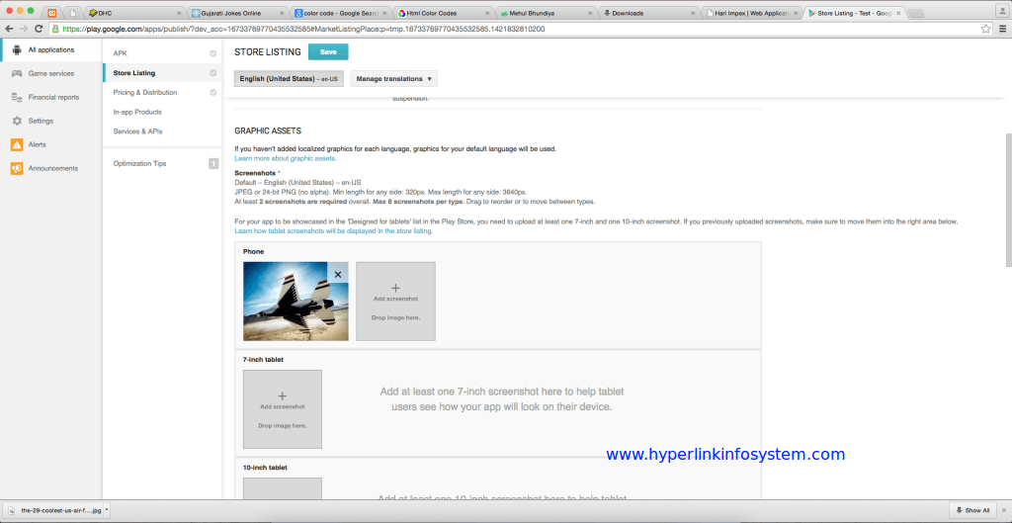Screen dimensions: 1012x523
Task: Click Alerts sidebar label
Action: 37,144
